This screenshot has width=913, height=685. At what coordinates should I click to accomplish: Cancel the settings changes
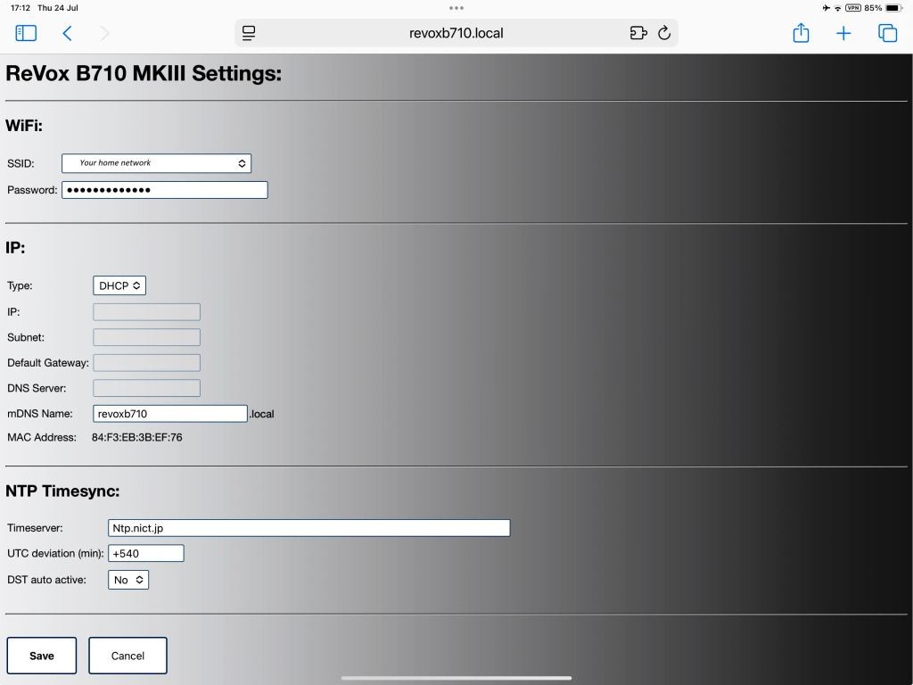click(127, 656)
